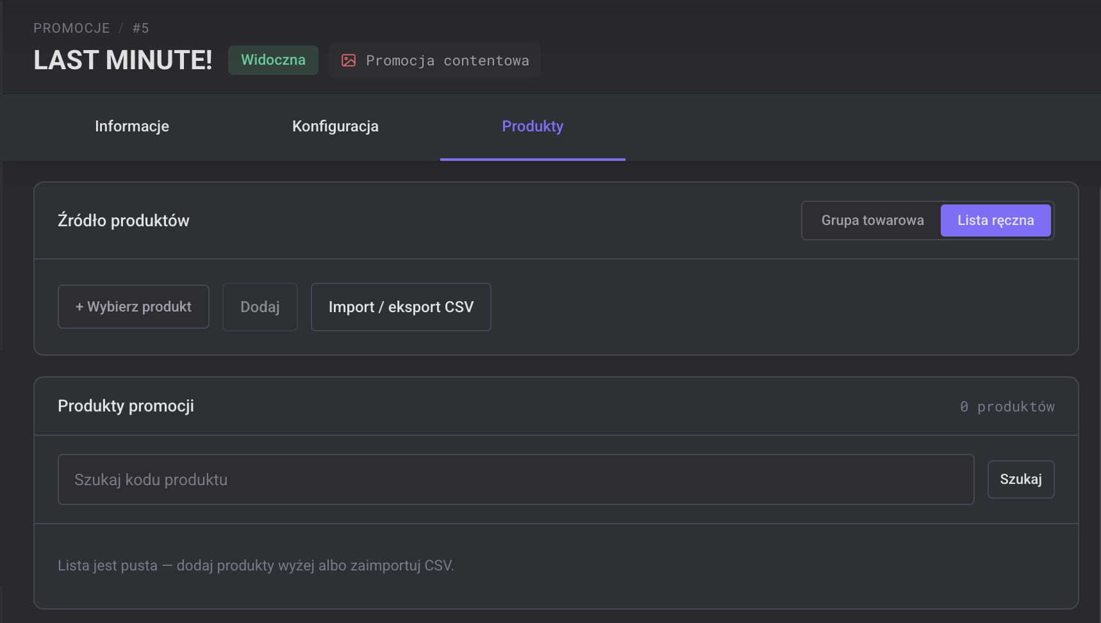Click the + Wybierz produkt button
Image resolution: width=1101 pixels, height=623 pixels.
click(x=133, y=307)
